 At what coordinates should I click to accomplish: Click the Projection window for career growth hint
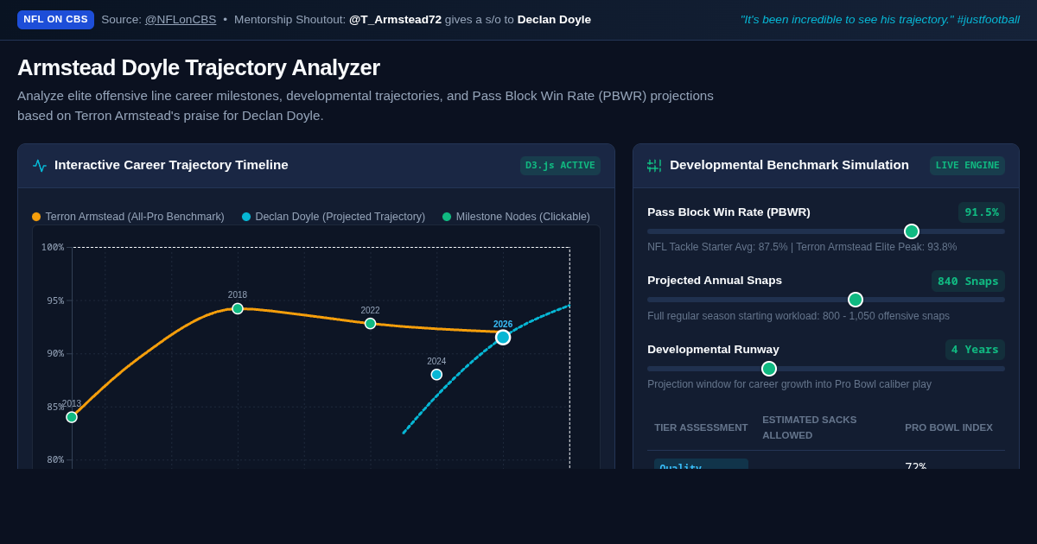(x=789, y=384)
